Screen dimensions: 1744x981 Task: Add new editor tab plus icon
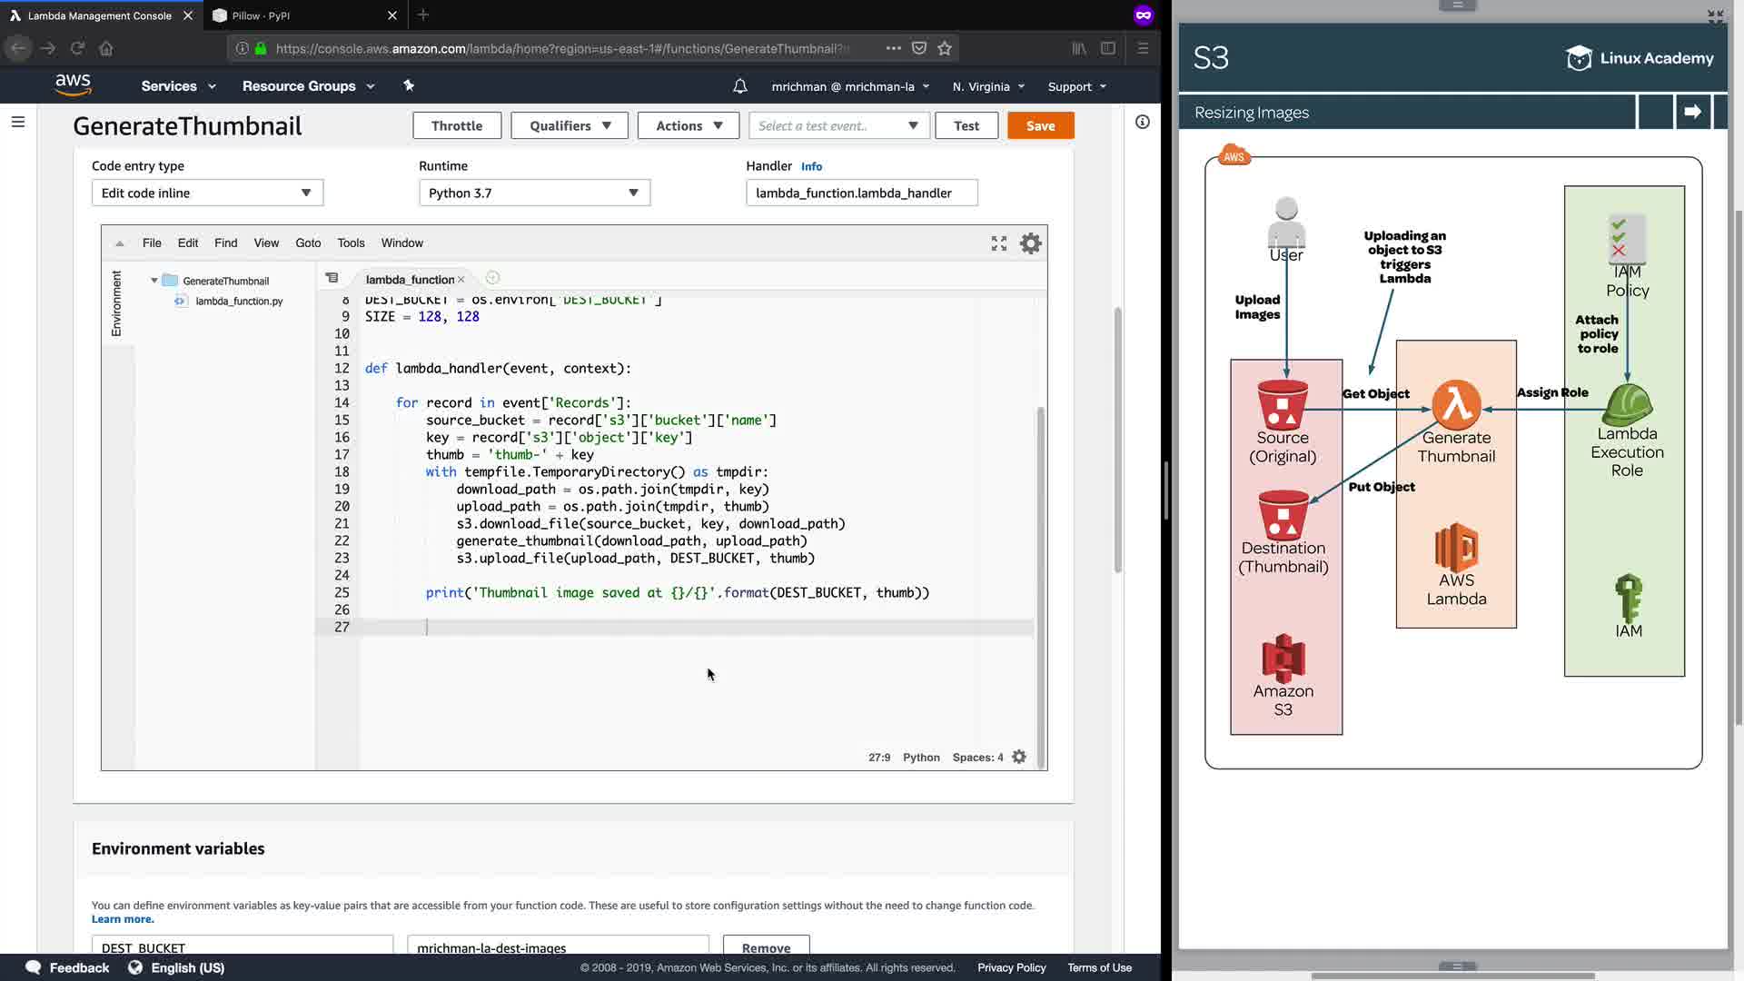coord(492,279)
